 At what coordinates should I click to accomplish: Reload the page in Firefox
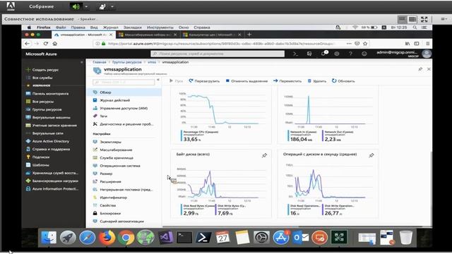click(x=45, y=44)
